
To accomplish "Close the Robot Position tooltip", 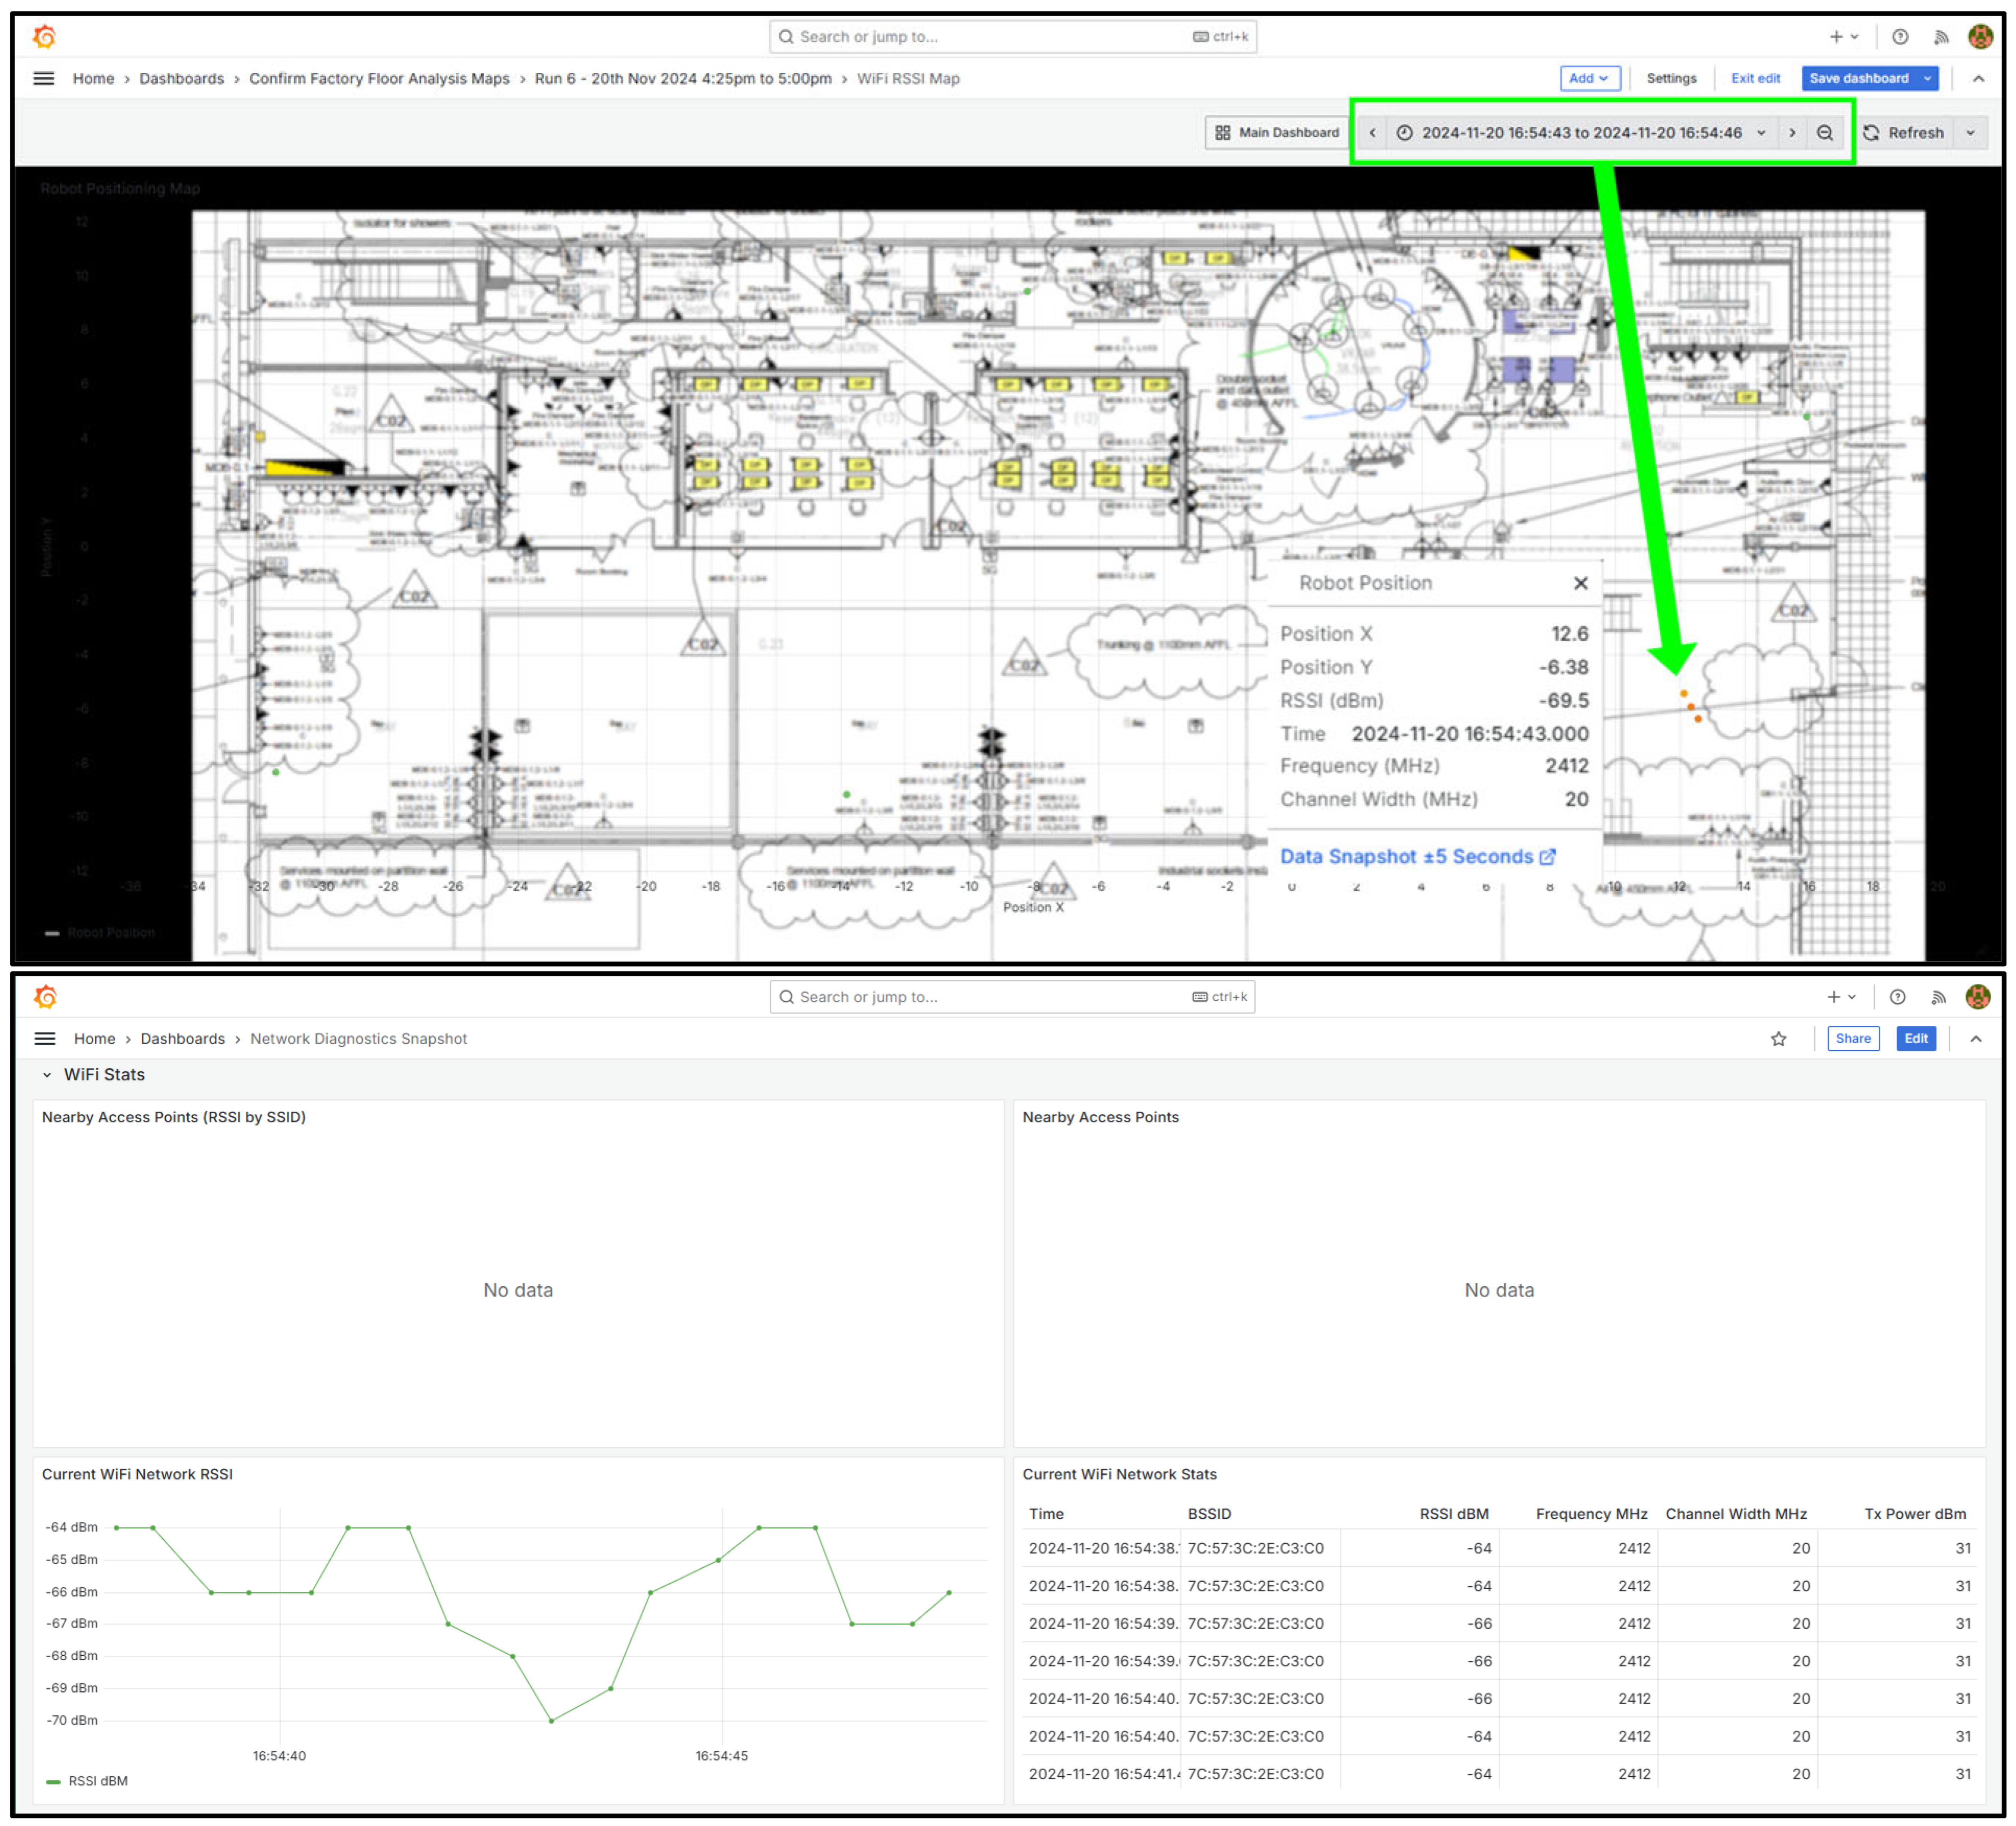I will click(1580, 583).
